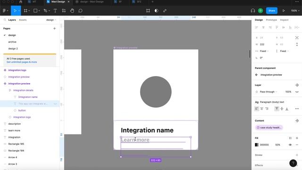
Task: Select the Comment tool
Action: click(x=81, y=11)
